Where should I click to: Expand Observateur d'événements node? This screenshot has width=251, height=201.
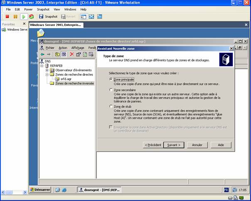pyautogui.click(x=47, y=70)
